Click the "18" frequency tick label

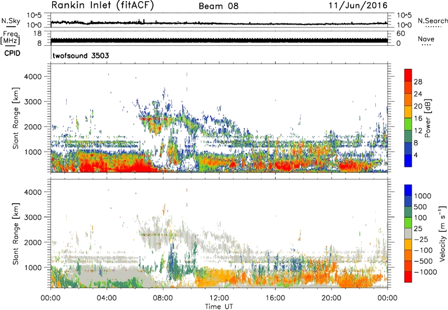pyautogui.click(x=38, y=34)
